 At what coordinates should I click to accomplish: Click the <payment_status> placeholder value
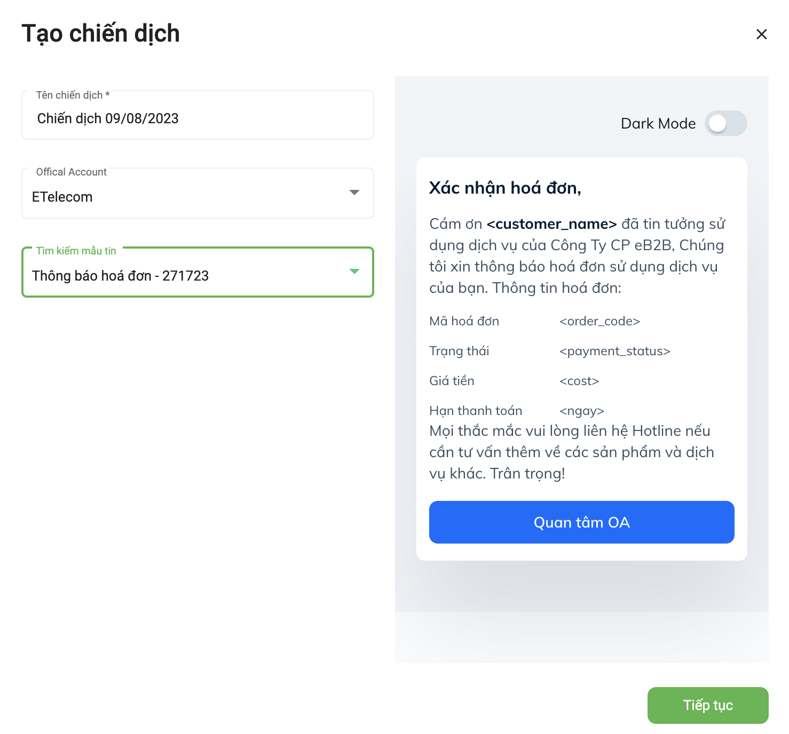pyautogui.click(x=614, y=351)
